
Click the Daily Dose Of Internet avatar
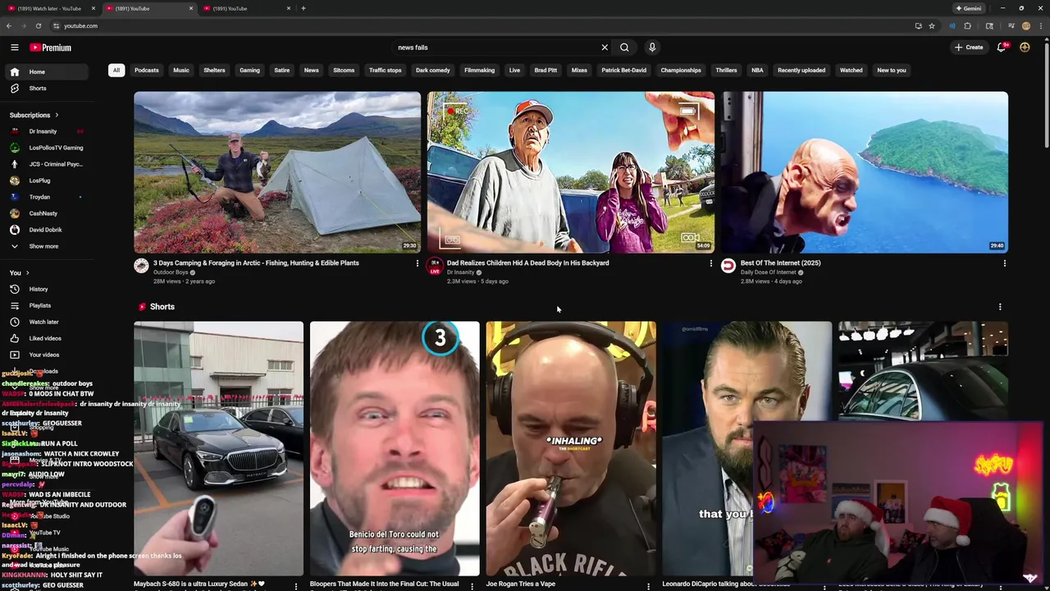(x=728, y=266)
